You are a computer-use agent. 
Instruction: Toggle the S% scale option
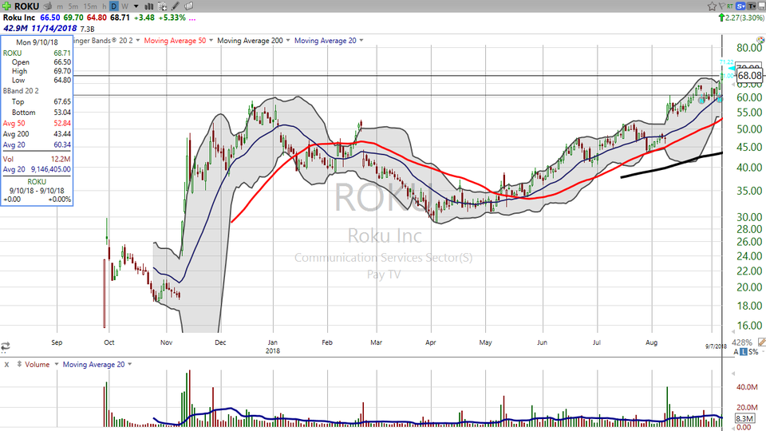pos(752,352)
